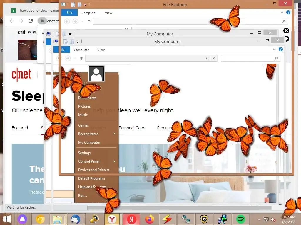Screen dimensions: 301x225
Task: Open the Personal Care category link
Action: click(x=131, y=128)
